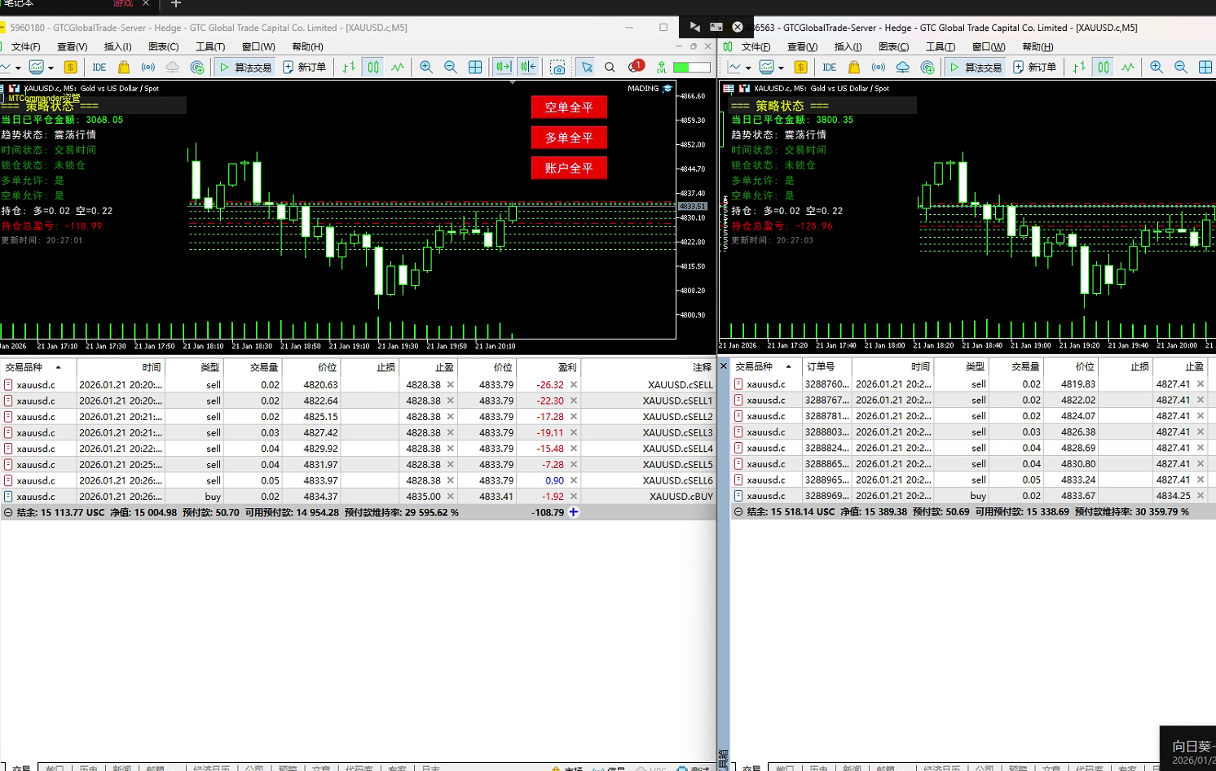This screenshot has height=771, width=1216.
Task: Open the Market shopping bag in left window
Action: [124, 68]
